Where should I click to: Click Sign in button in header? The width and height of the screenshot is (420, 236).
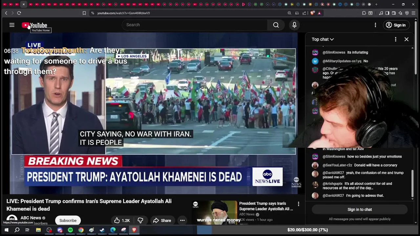point(396,25)
